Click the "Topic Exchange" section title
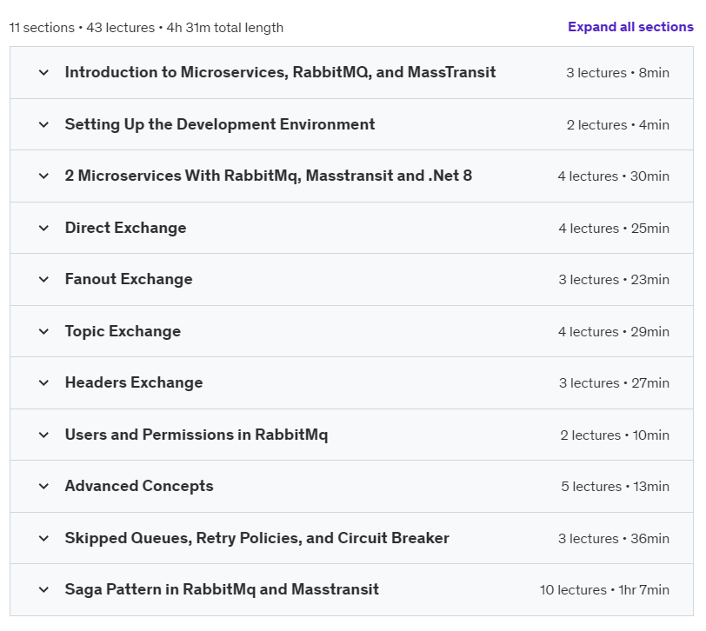The height and width of the screenshot is (631, 706). [x=123, y=332]
